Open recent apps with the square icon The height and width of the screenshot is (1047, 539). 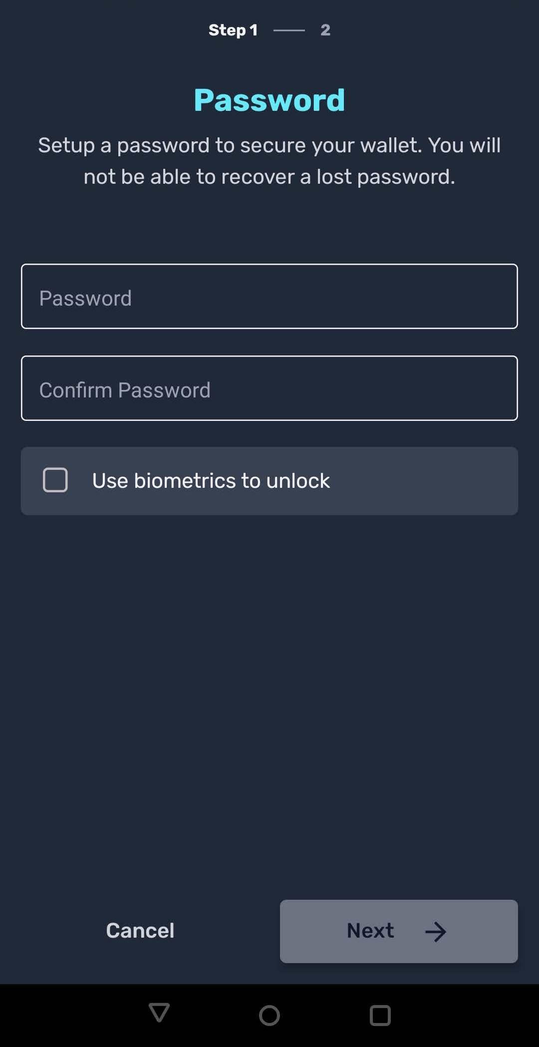(380, 1015)
